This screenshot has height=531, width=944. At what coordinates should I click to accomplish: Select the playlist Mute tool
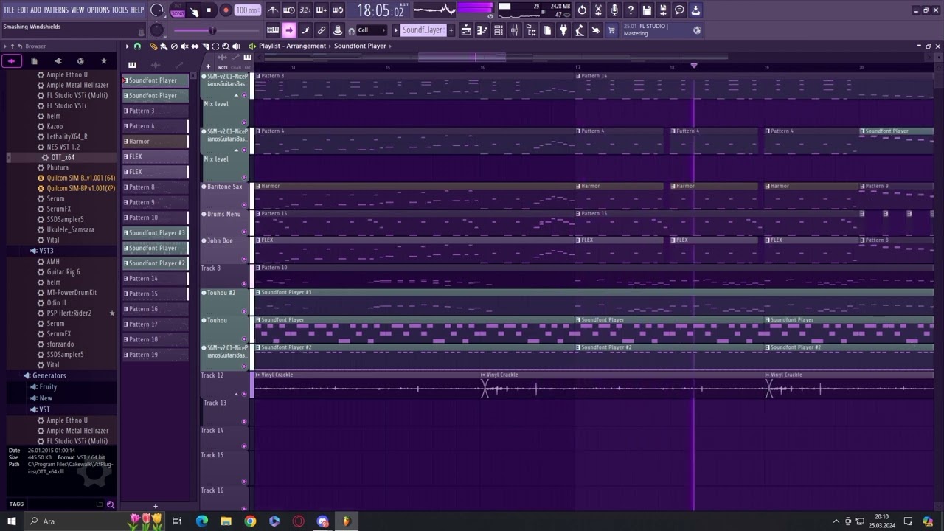click(x=184, y=46)
